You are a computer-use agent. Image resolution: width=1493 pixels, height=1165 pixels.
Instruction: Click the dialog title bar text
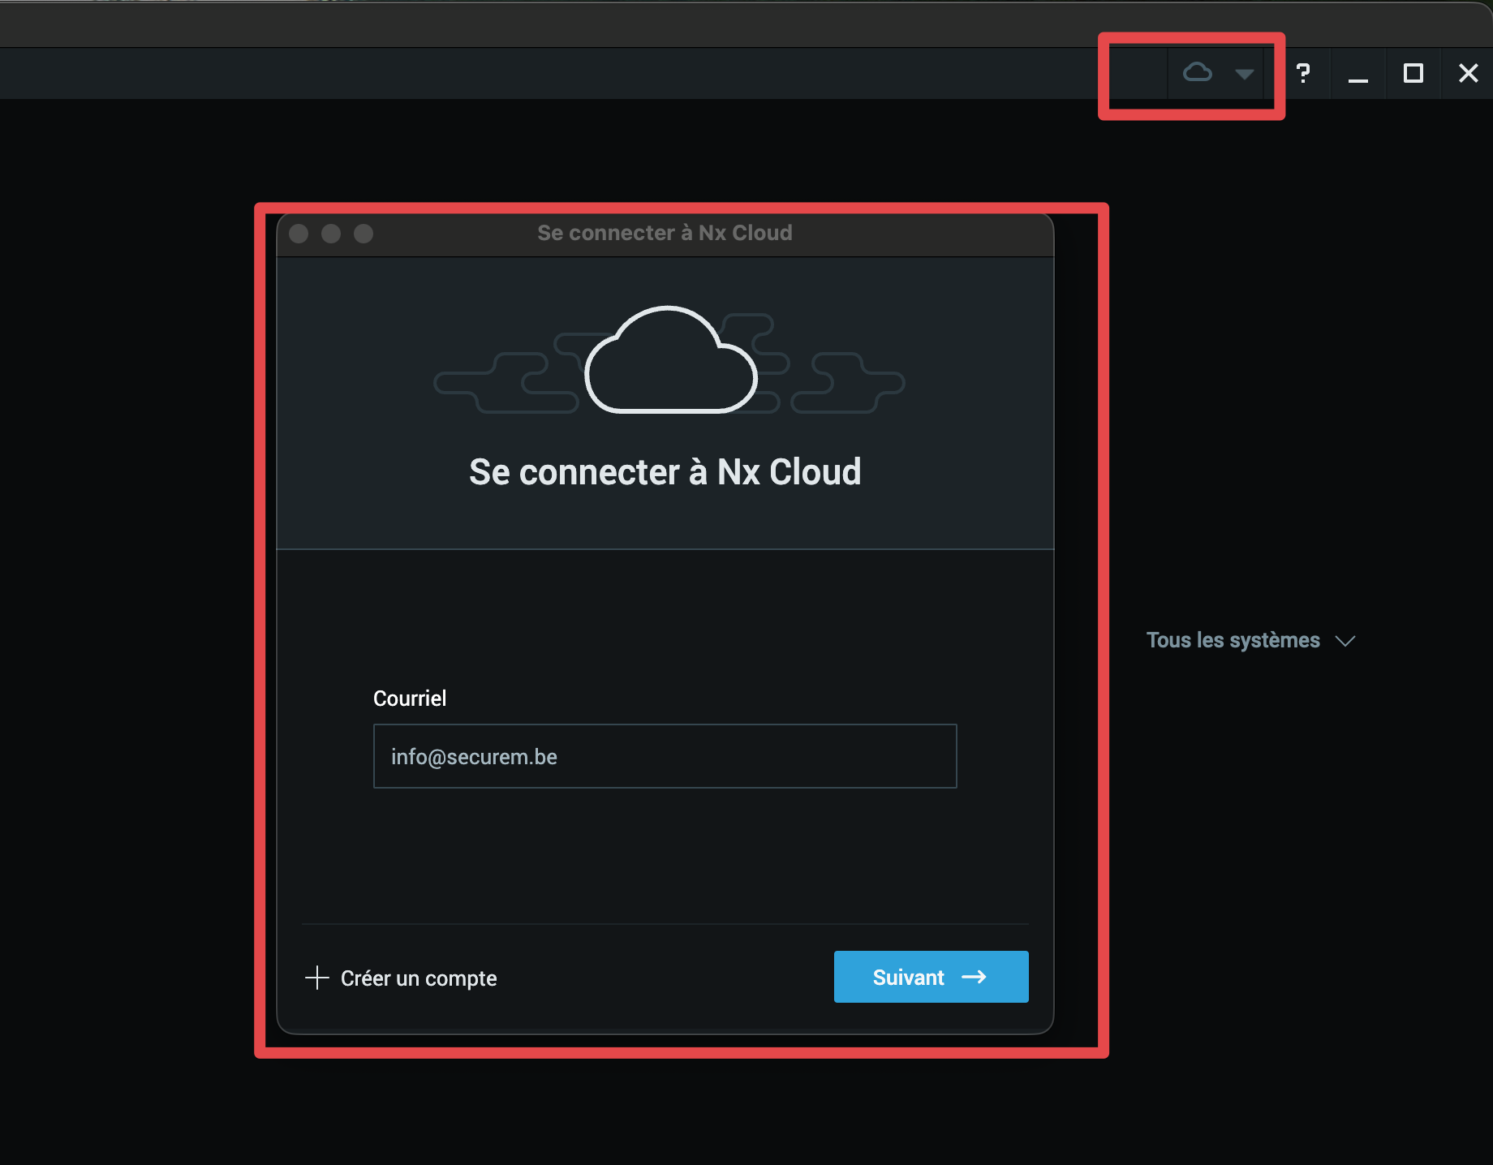pyautogui.click(x=665, y=233)
